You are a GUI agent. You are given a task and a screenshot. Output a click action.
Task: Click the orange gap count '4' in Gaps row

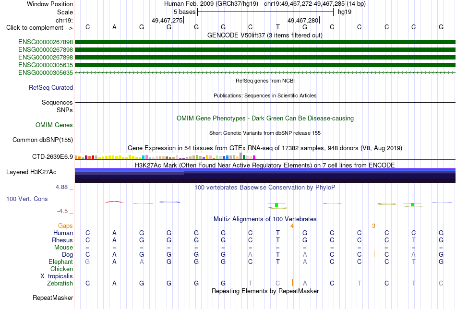click(292, 226)
